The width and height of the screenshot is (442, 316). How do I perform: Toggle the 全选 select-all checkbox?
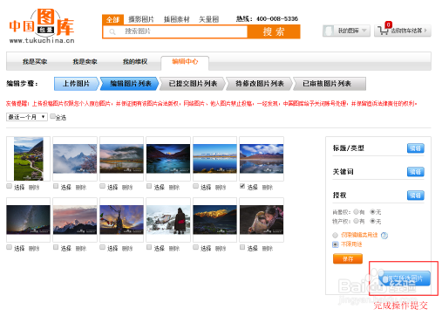(52, 116)
